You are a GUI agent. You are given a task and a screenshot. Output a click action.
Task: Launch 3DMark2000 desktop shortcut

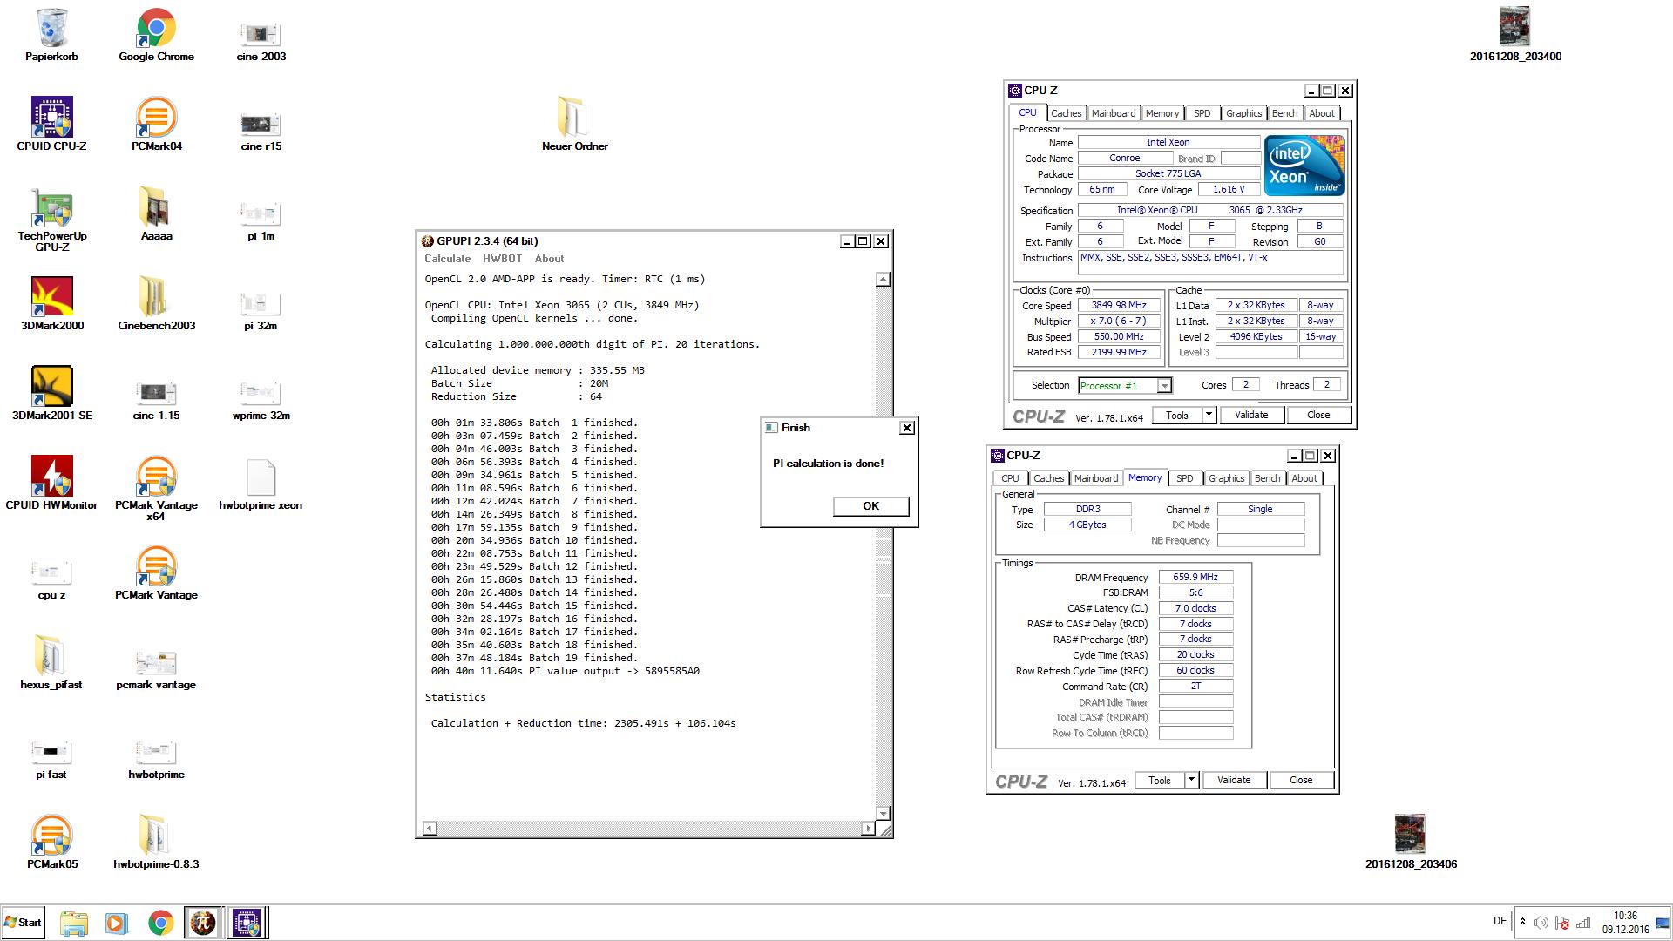51,304
